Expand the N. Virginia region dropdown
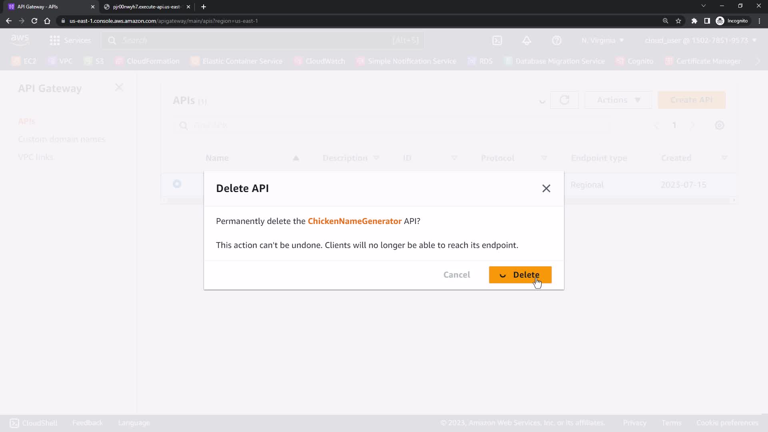The image size is (768, 432). pyautogui.click(x=602, y=40)
